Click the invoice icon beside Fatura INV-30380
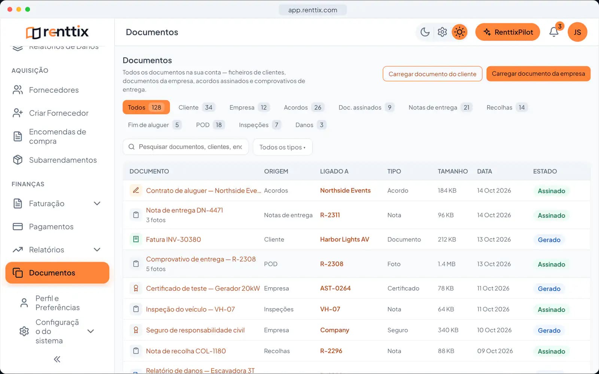 136,239
